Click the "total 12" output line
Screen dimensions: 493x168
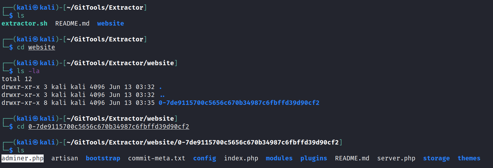[17, 79]
